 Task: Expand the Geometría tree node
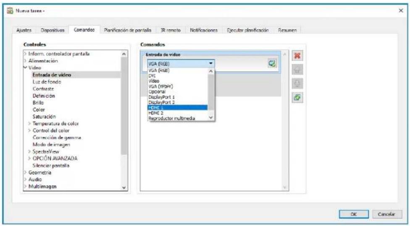click(x=25, y=172)
